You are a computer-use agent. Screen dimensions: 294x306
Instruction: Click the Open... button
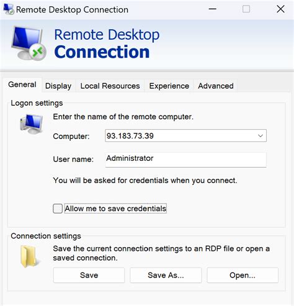pyautogui.click(x=243, y=275)
